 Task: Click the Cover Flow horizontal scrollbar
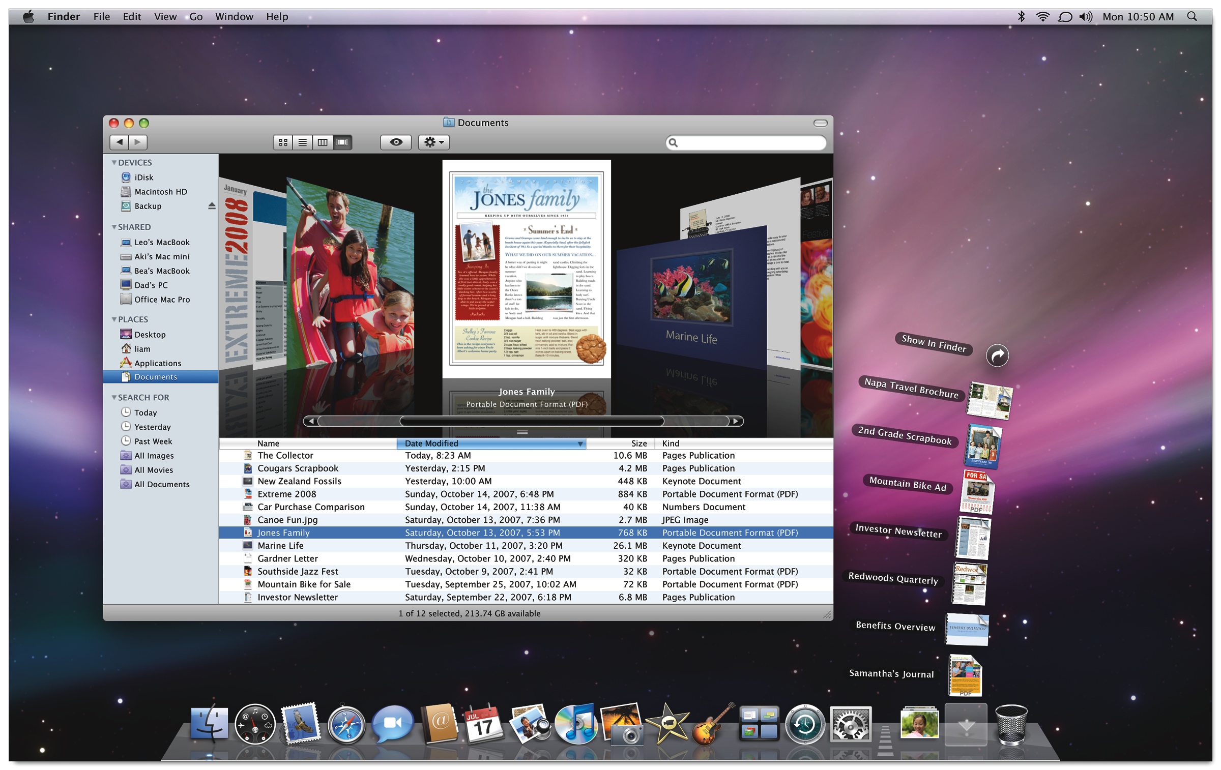pos(531,421)
